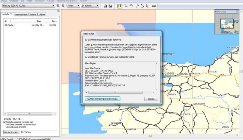Screen dimensions: 243x140
Task: Select the Measure distance ruler tool
Action: 154,6
